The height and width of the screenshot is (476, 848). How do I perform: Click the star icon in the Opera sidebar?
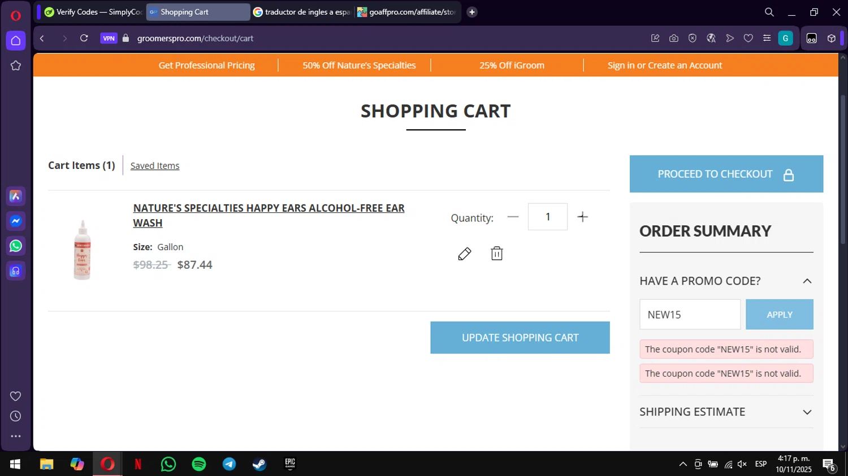coord(16,65)
